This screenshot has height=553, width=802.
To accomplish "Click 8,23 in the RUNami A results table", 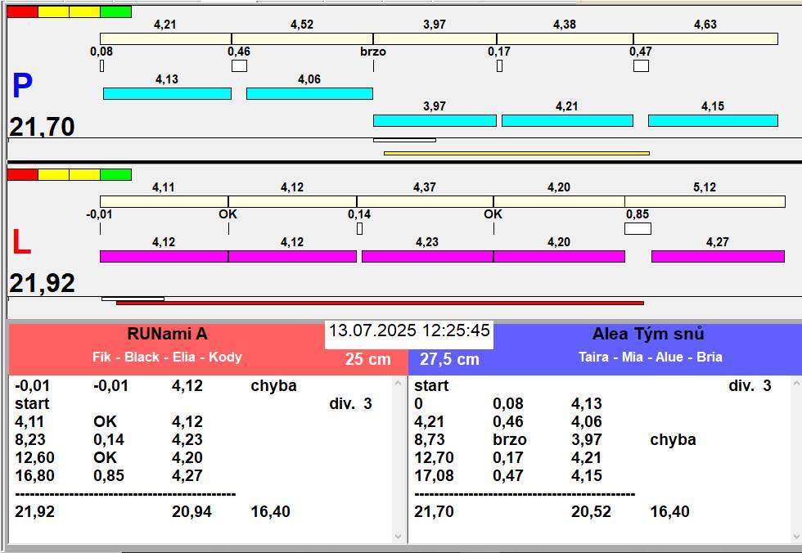I will click(x=30, y=440).
